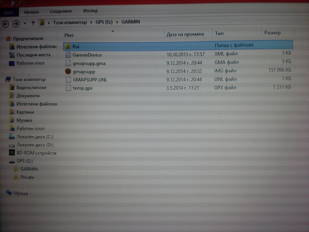Sort by the Размер column header

pos(272,33)
